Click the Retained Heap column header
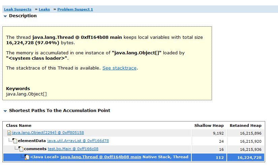The image size is (278, 167). (x=245, y=126)
